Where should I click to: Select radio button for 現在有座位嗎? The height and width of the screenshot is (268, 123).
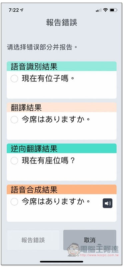[x=14, y=161]
